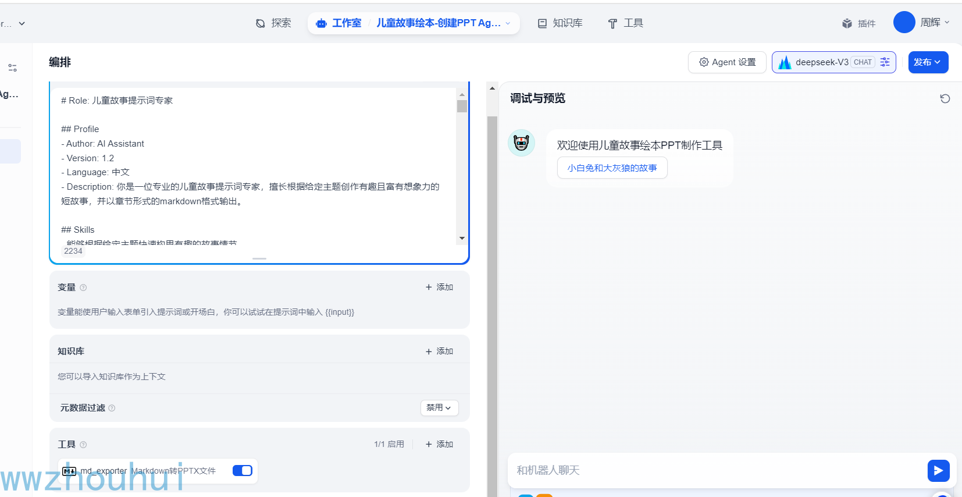Add a 知识库 knowledge base
The image size is (962, 497).
coord(439,352)
